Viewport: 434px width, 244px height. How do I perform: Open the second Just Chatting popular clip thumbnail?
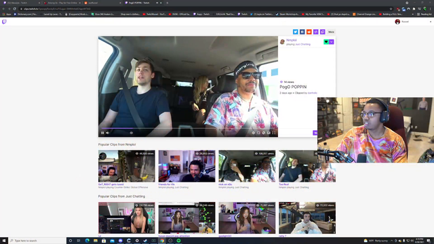[x=187, y=218]
